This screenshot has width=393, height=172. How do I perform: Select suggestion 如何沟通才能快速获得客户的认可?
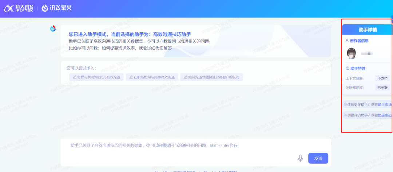211,77
